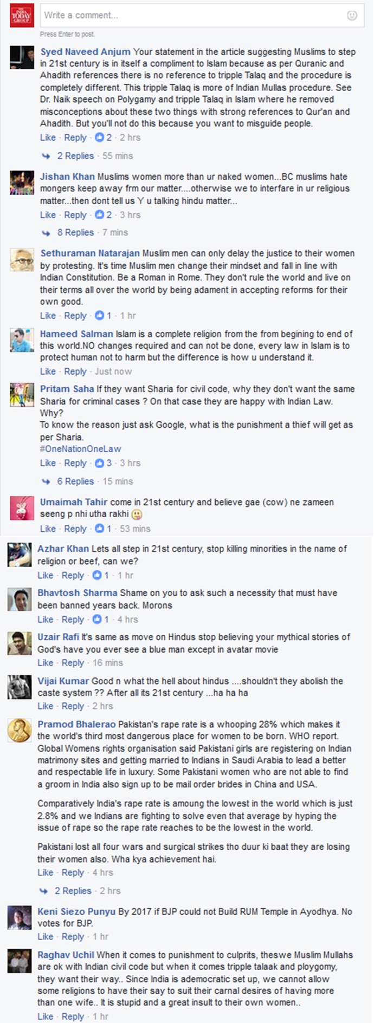Reply to Keni Siezo Punyu's comment
Image resolution: width=374 pixels, height=1023 pixels.
[73, 936]
